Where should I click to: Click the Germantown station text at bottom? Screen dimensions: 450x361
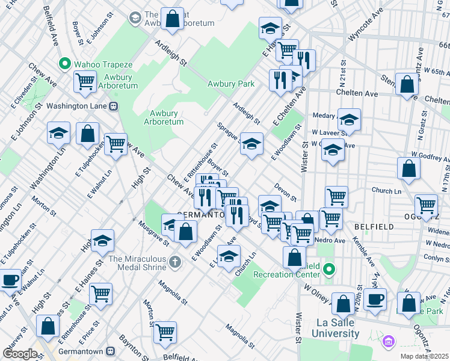pyautogui.click(x=81, y=351)
